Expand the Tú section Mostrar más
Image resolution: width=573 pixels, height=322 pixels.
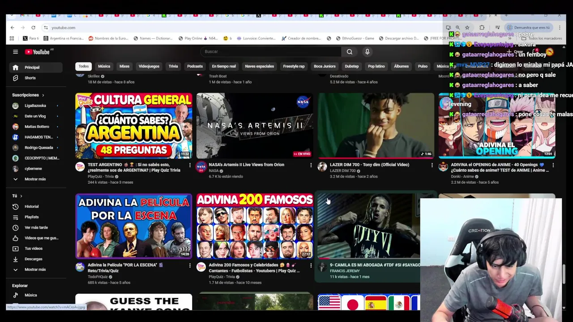(35, 270)
